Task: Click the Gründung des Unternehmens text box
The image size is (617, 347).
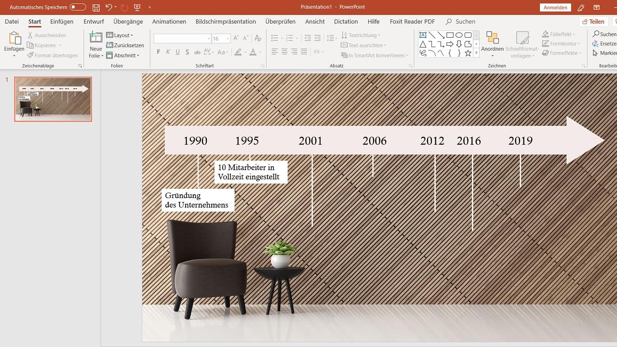Action: [198, 200]
